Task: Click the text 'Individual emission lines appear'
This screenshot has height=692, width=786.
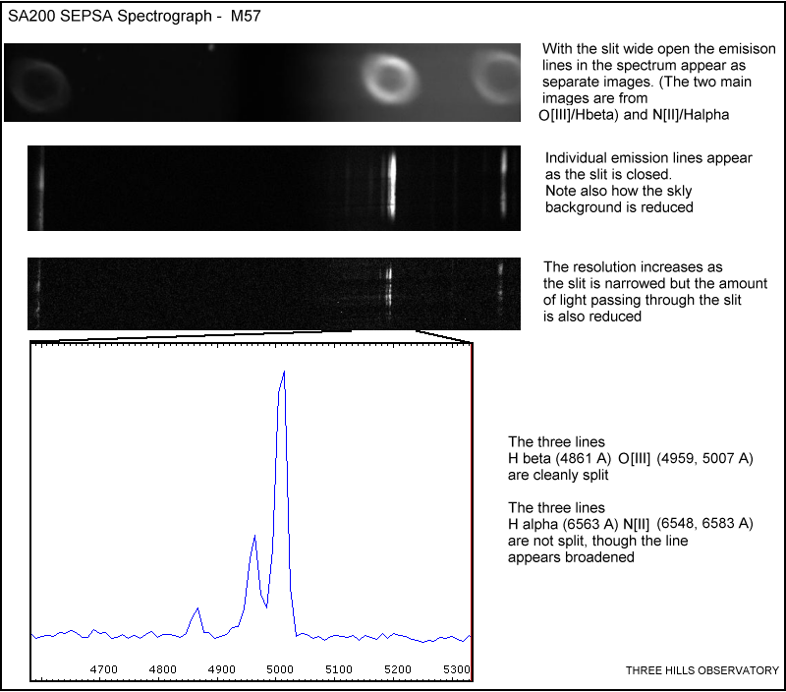Action: click(x=648, y=158)
